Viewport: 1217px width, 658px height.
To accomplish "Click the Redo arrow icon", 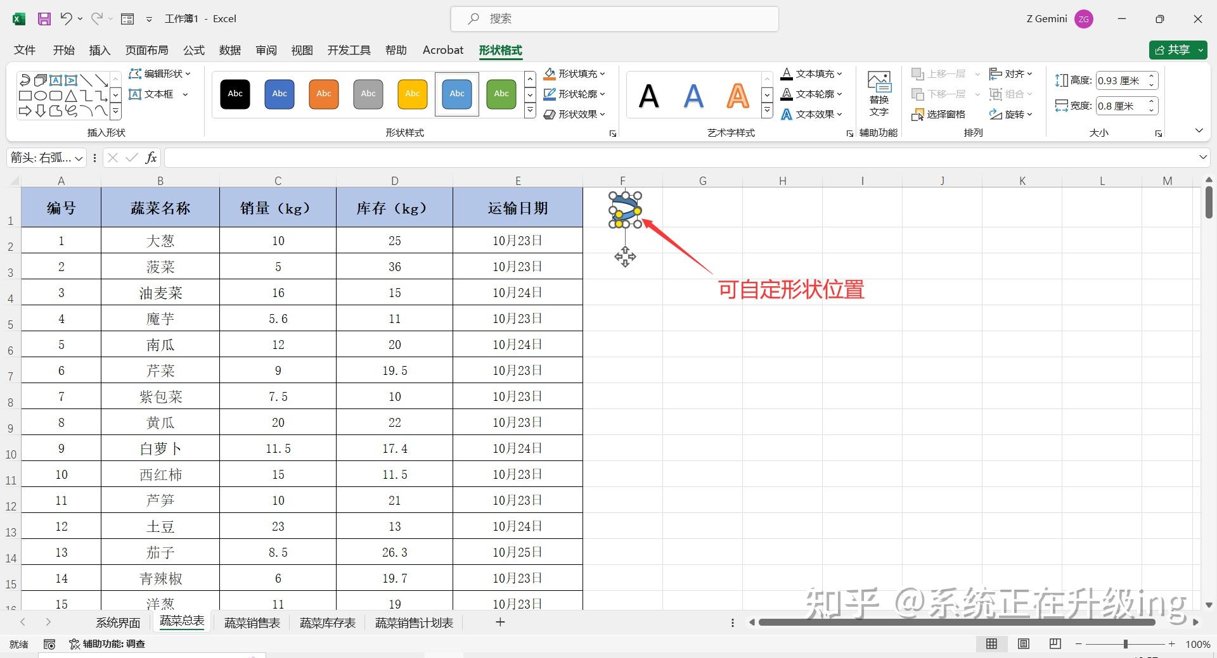I will click(96, 19).
